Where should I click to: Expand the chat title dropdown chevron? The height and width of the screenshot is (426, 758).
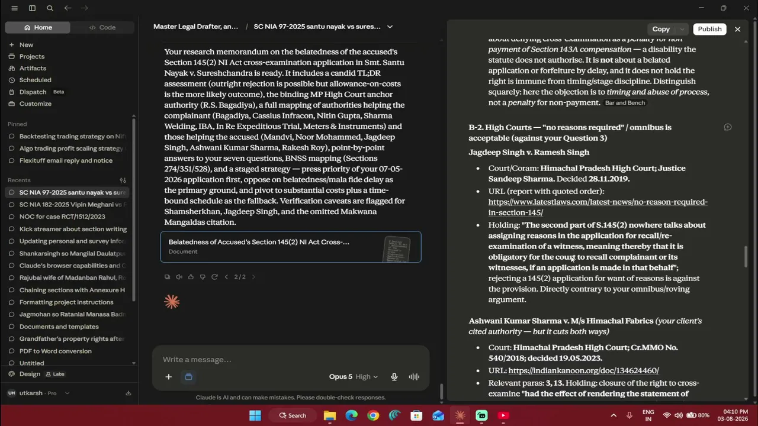390,27
